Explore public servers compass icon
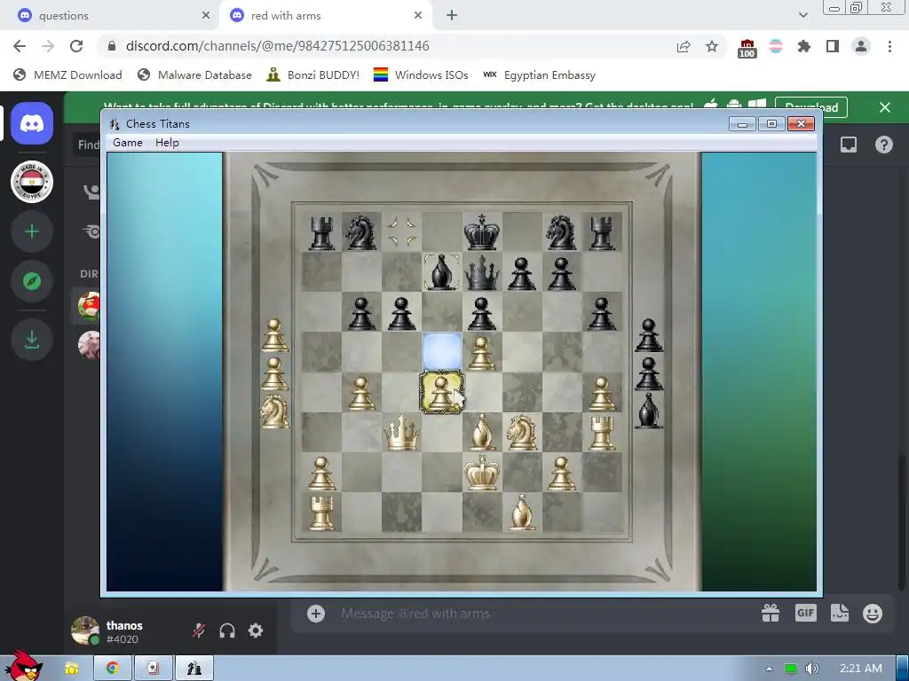The height and width of the screenshot is (681, 909). click(32, 281)
